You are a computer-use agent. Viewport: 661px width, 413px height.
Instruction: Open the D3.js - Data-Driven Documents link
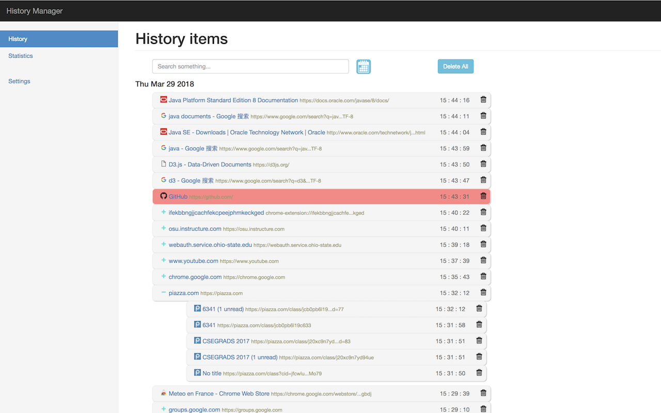coord(210,164)
